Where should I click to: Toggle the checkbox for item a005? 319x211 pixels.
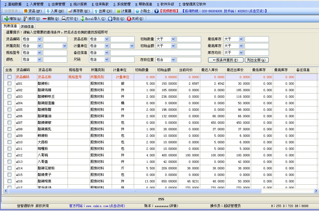(x=10, y=109)
